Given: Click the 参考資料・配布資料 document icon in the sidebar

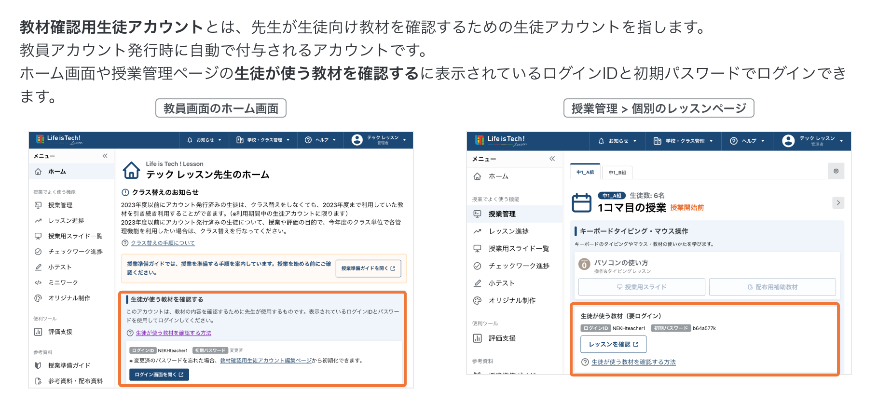Looking at the screenshot, I should click(x=38, y=381).
